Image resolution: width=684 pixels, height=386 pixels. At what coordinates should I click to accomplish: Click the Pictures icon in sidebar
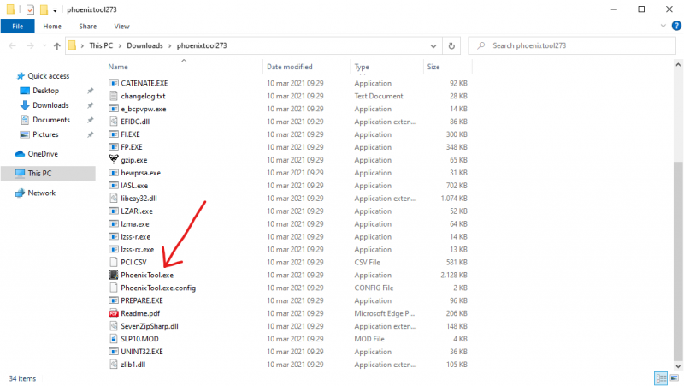click(25, 134)
